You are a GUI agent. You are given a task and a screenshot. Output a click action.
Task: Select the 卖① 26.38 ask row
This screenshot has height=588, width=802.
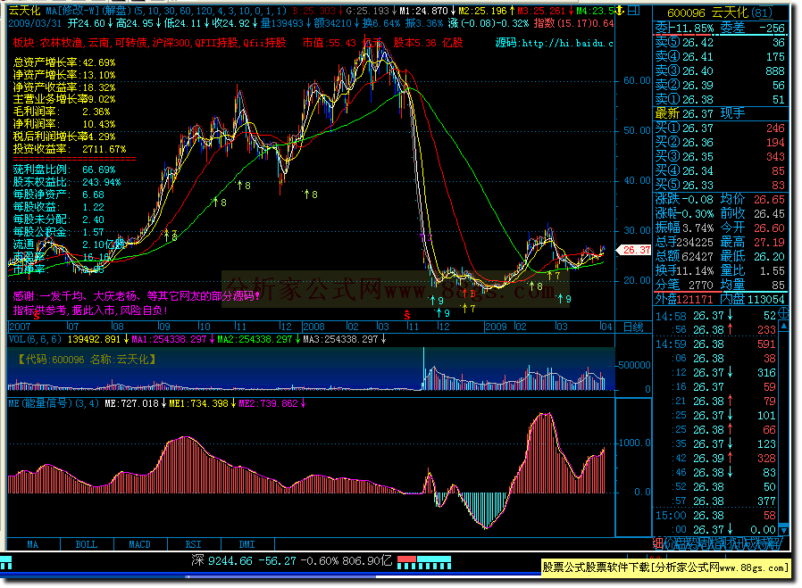(x=720, y=100)
